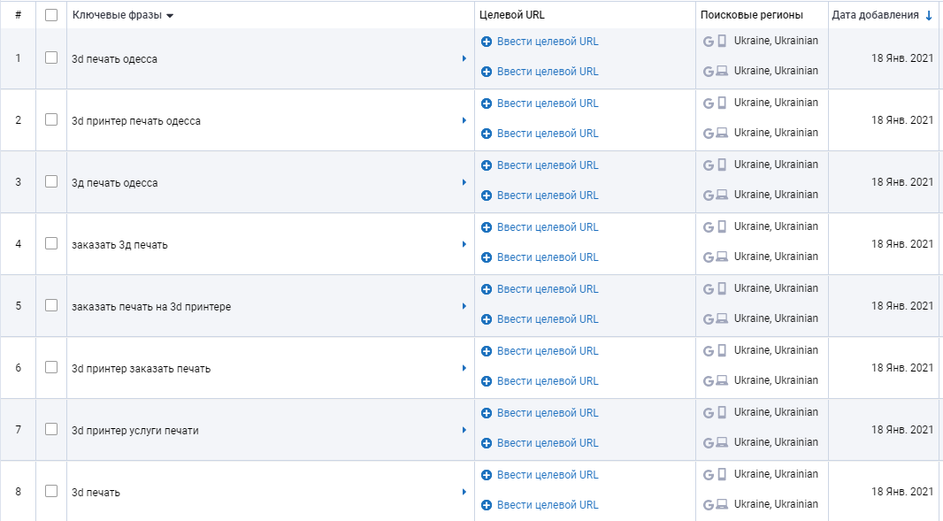Image resolution: width=943 pixels, height=521 pixels.
Task: Toggle the select-all checkbox in the header
Action: point(51,15)
